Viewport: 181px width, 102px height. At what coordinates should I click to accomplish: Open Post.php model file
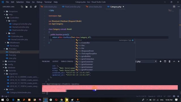[x=12, y=55]
